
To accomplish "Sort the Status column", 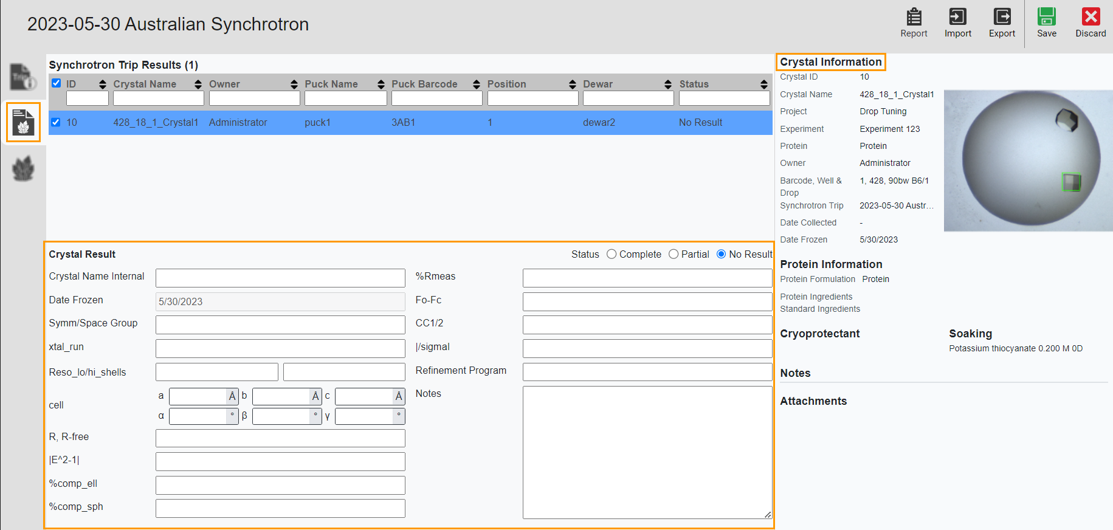I will (x=764, y=84).
